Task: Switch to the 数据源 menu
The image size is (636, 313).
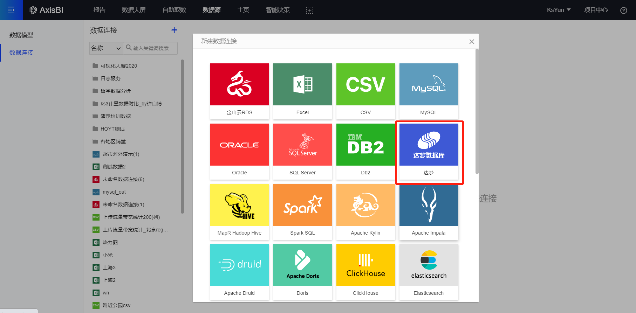Action: point(212,10)
